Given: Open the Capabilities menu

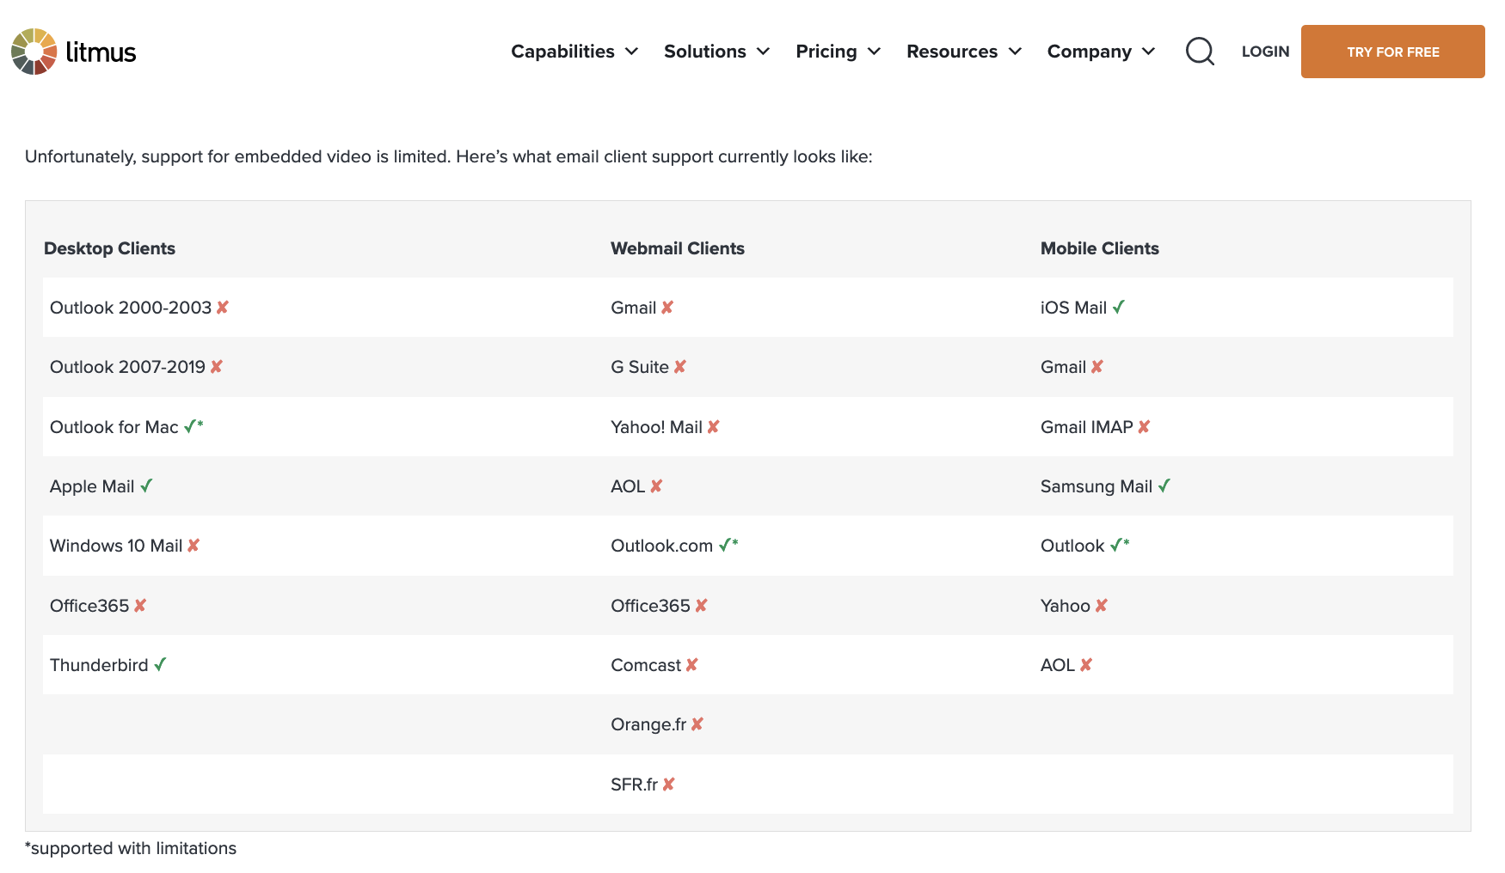Looking at the screenshot, I should click(562, 52).
